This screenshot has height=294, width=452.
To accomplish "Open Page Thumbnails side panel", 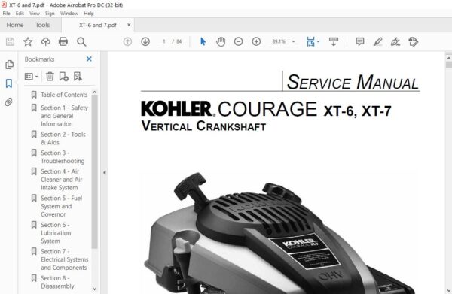I will 9,65.
